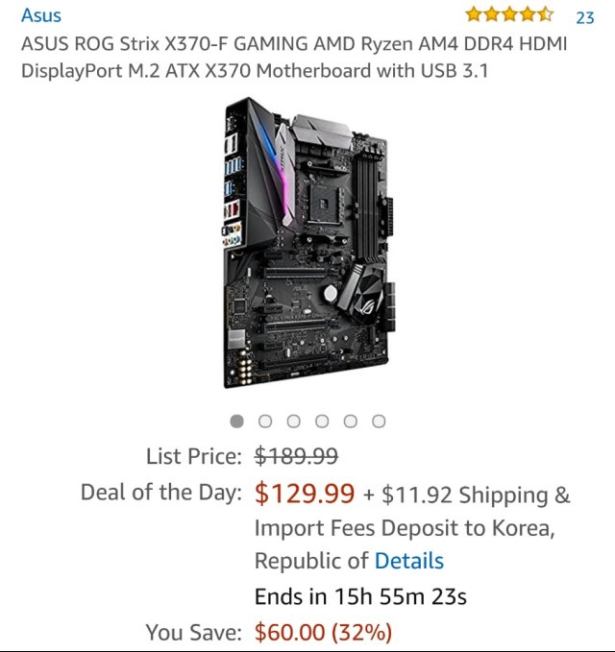Jump to the fourth image carousel dot

[x=323, y=421]
